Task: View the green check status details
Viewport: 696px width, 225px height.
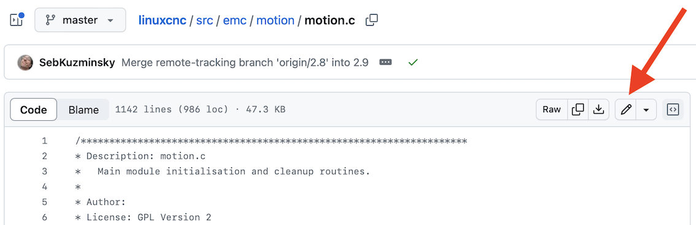Action: [x=413, y=63]
